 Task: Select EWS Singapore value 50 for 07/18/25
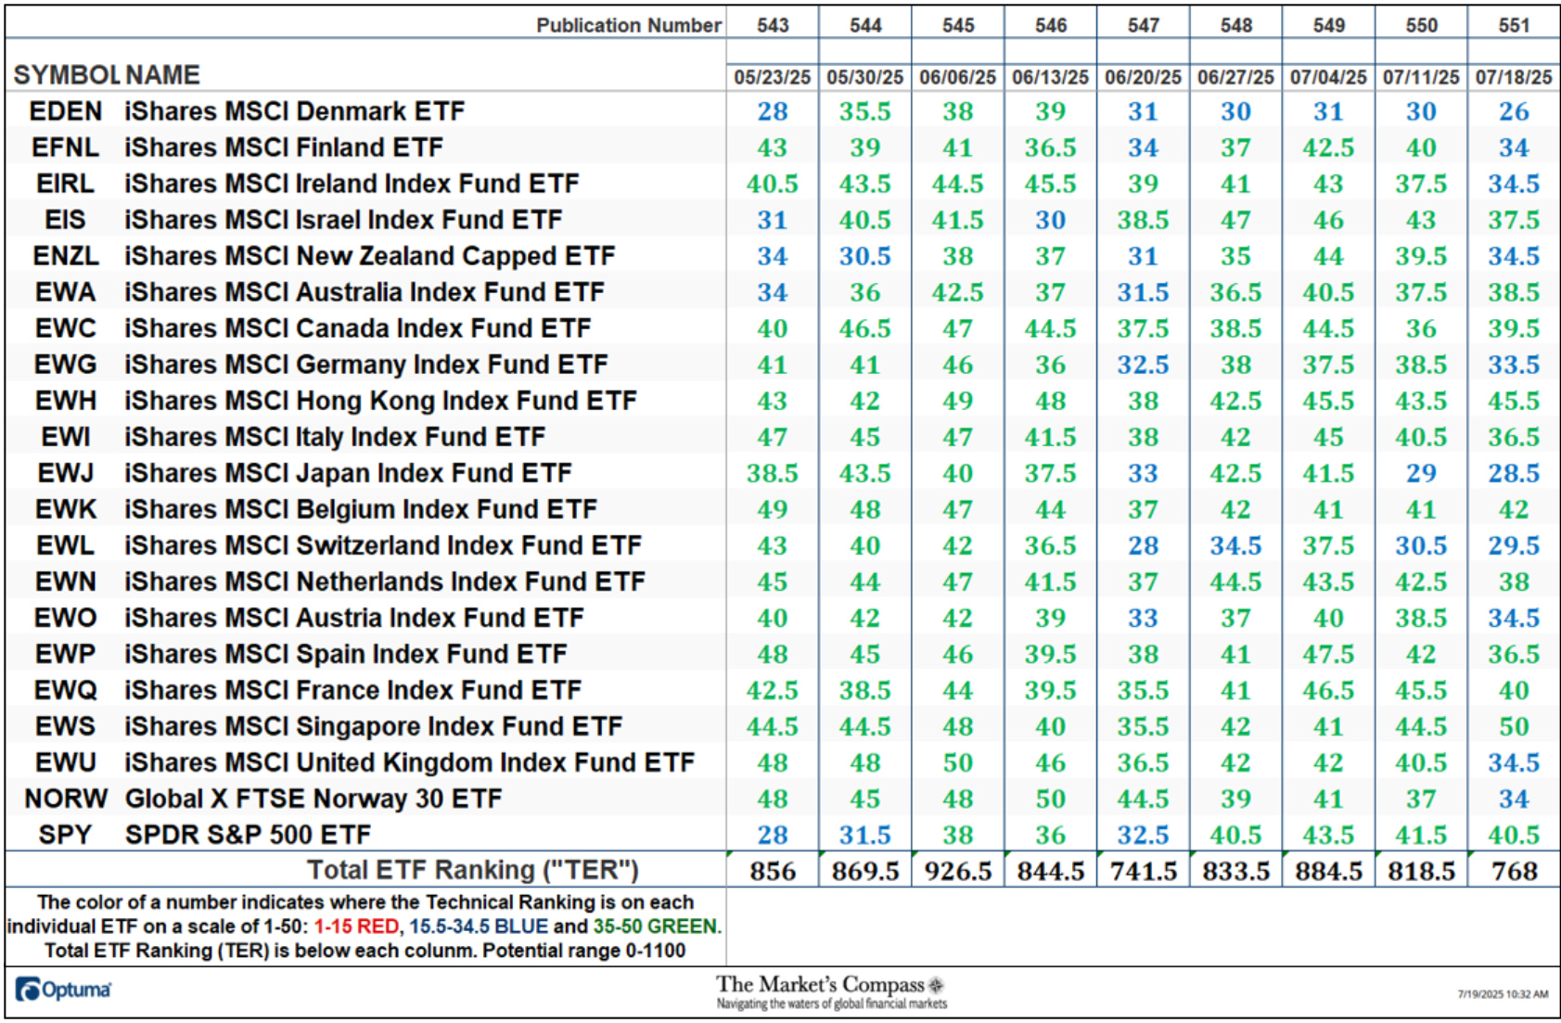click(x=1514, y=726)
